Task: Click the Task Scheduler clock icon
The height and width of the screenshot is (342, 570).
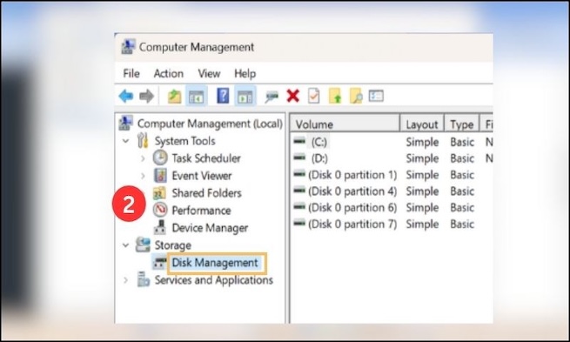Action: (160, 158)
